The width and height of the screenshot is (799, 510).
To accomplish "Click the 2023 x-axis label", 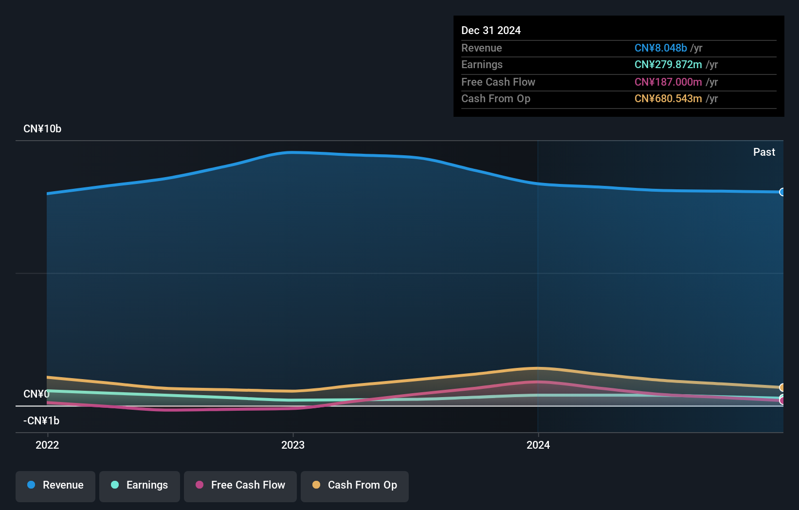I will point(293,445).
